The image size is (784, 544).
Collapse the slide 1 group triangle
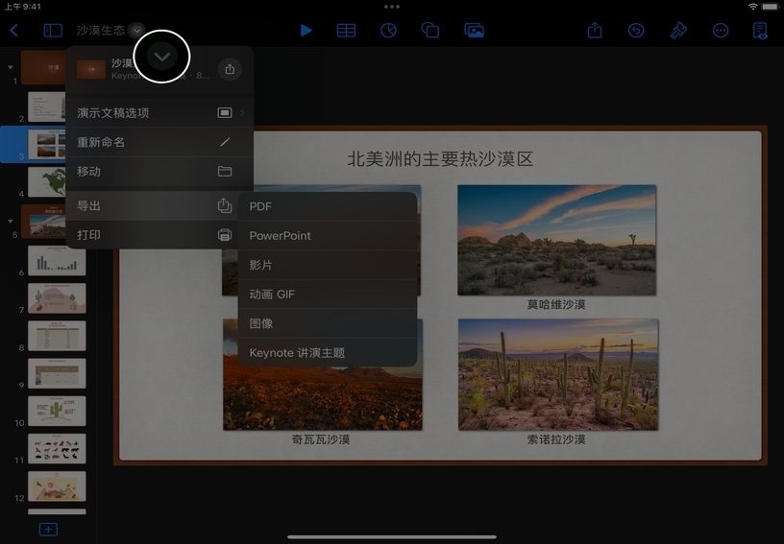tap(11, 67)
